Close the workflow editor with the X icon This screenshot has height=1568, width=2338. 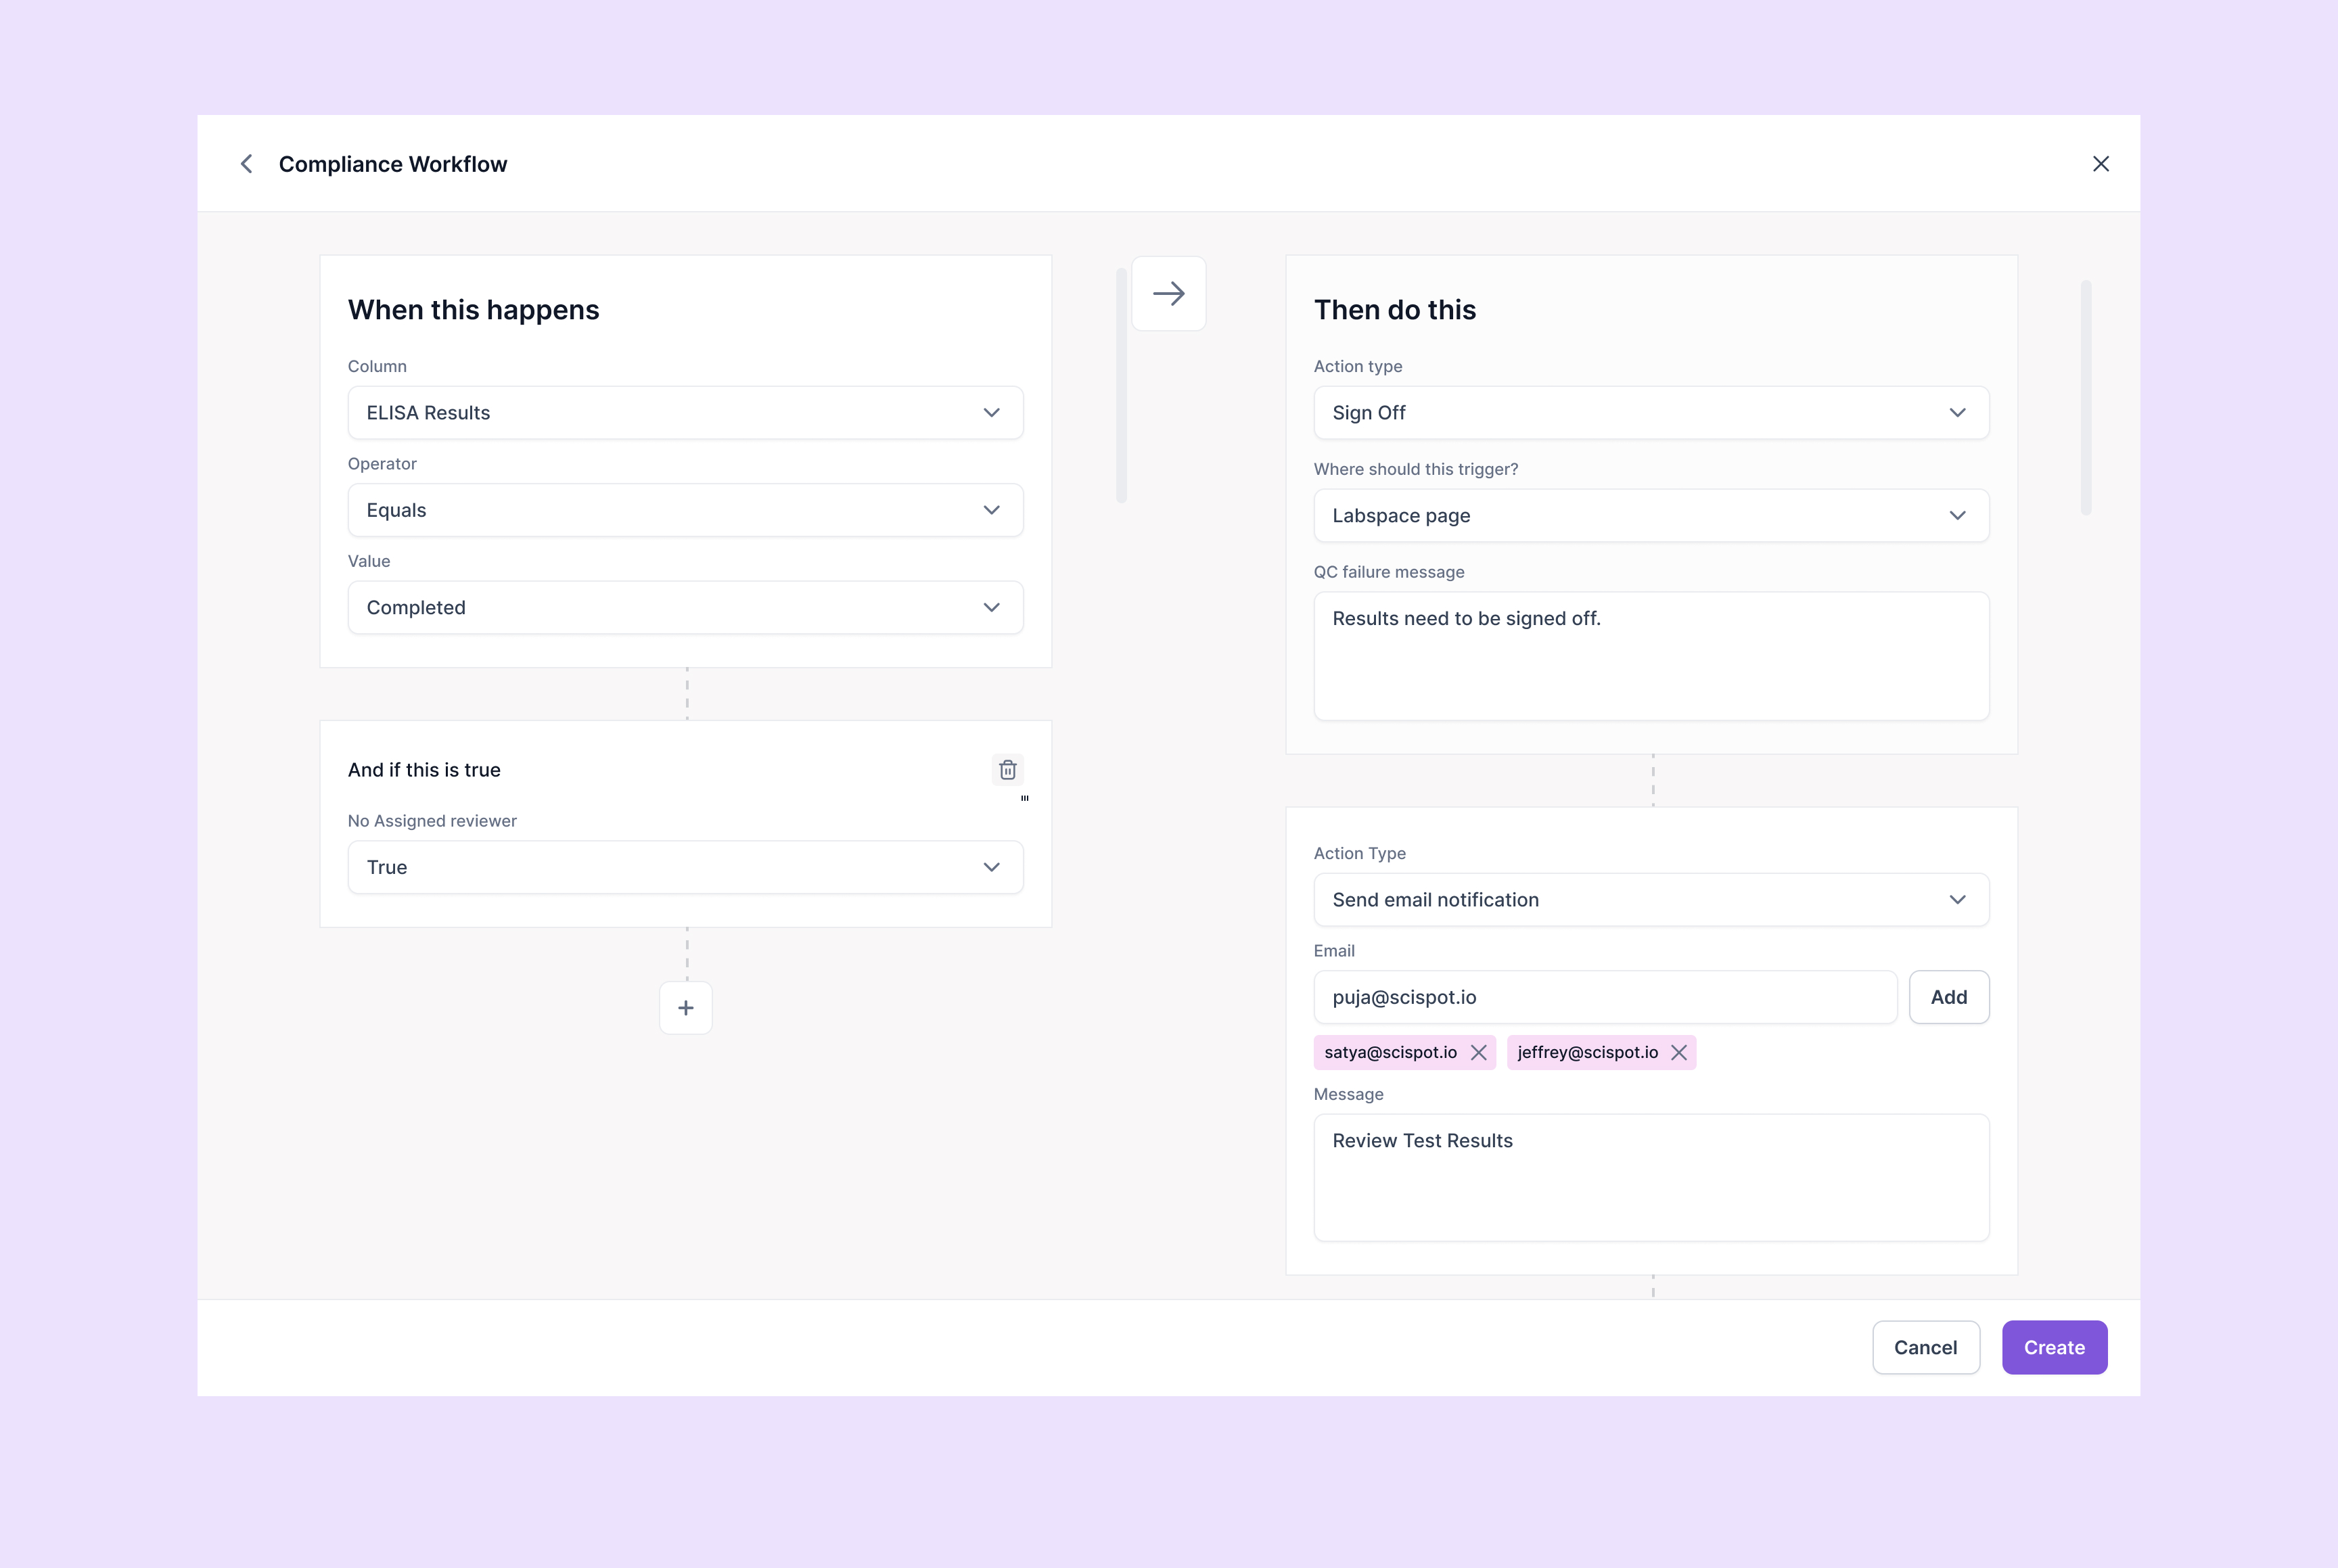(2100, 163)
